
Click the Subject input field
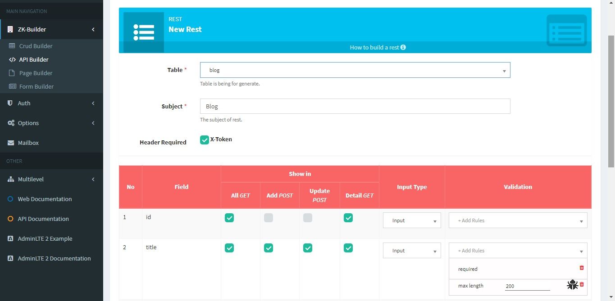(x=355, y=106)
